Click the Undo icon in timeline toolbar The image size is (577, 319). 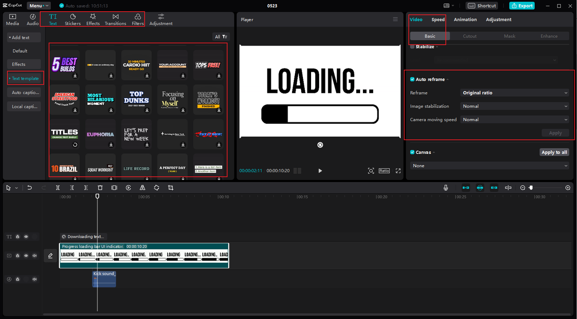pyautogui.click(x=30, y=187)
